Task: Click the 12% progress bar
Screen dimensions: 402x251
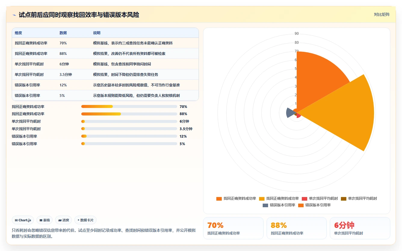Action: point(129,136)
